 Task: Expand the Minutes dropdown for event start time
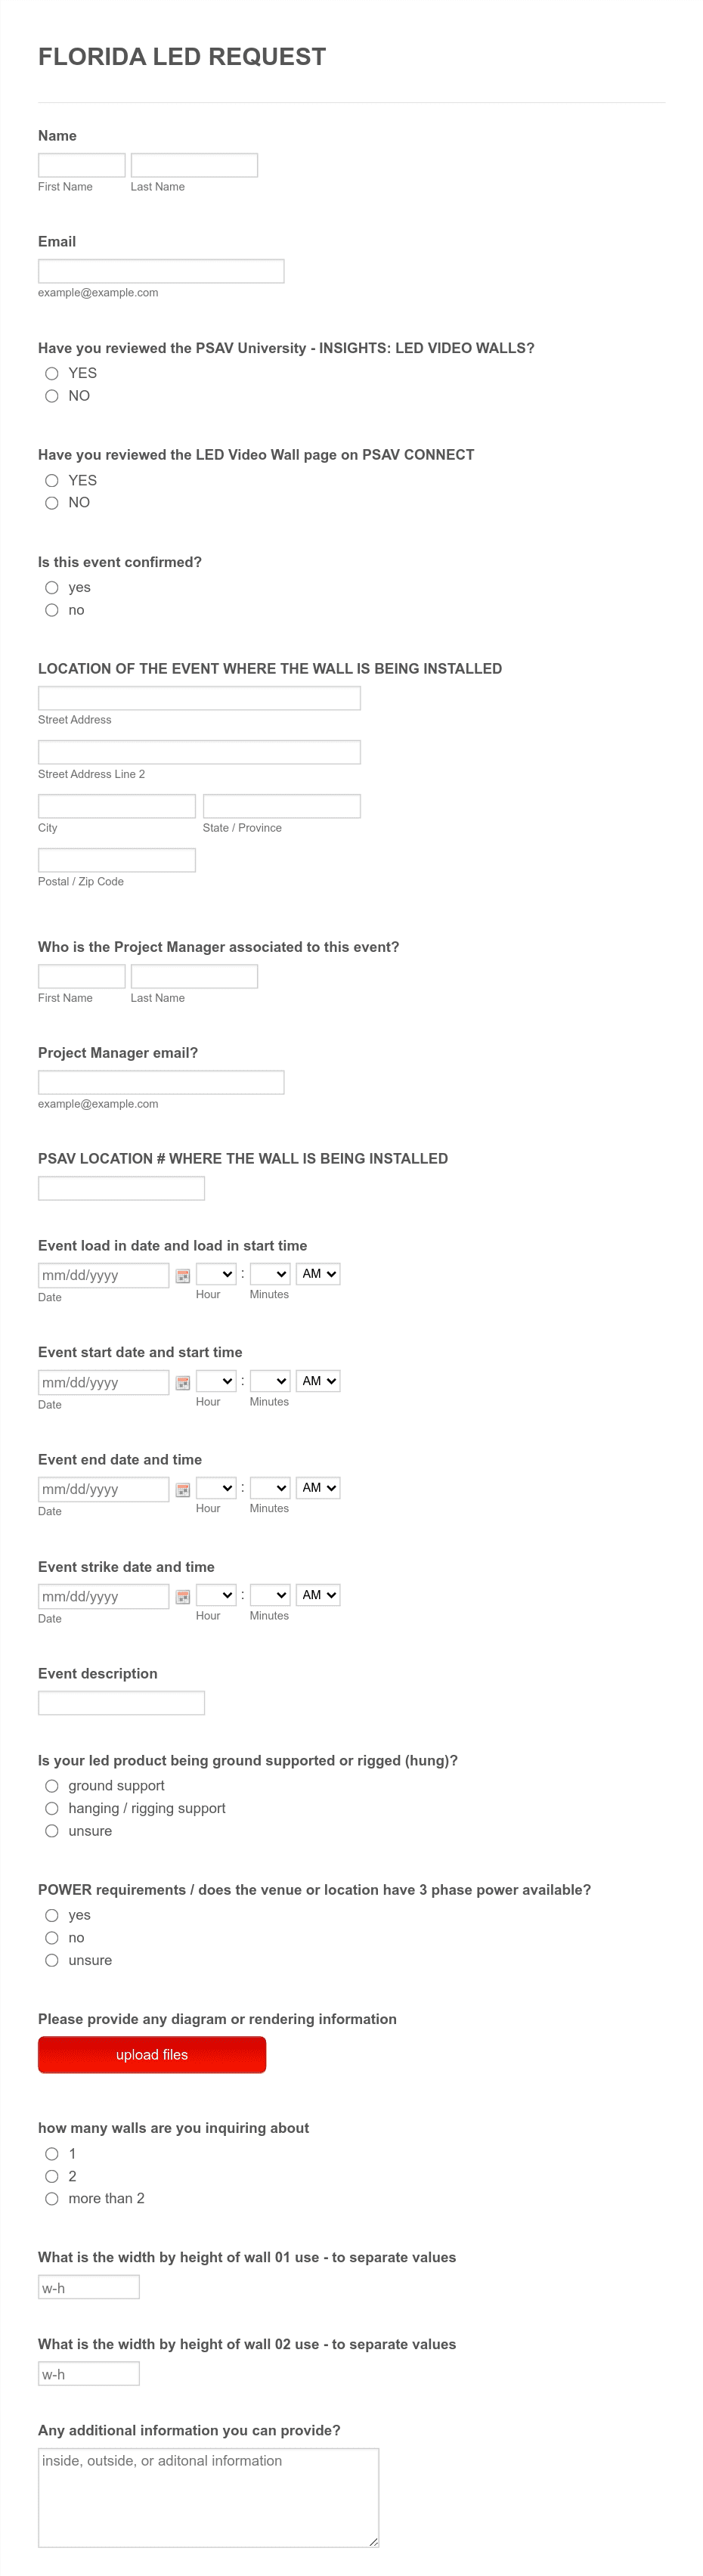click(x=270, y=1381)
